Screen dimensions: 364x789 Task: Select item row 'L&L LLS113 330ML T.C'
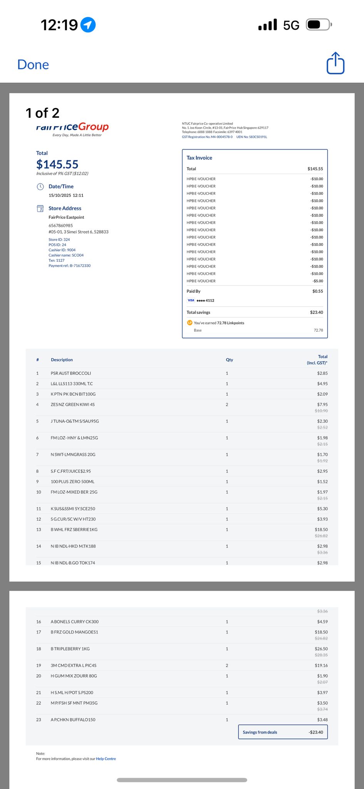(x=182, y=384)
